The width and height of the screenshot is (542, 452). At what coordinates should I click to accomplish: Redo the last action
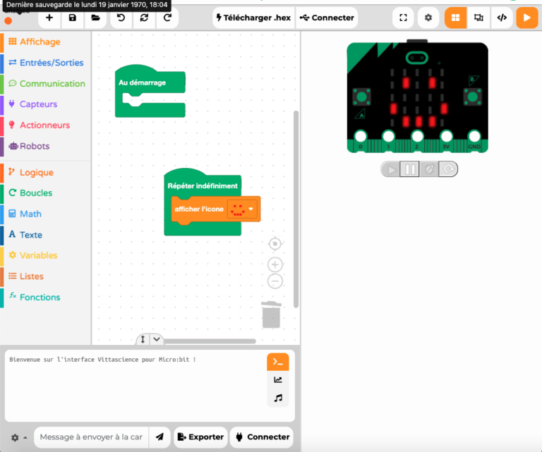167,18
